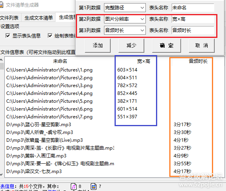Click duration cell 3分55秒
Screen dimensions: 226x191
[x=183, y=163]
